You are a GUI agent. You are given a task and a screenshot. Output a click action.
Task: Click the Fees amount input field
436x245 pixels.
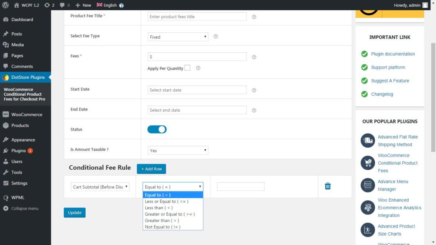click(x=197, y=57)
